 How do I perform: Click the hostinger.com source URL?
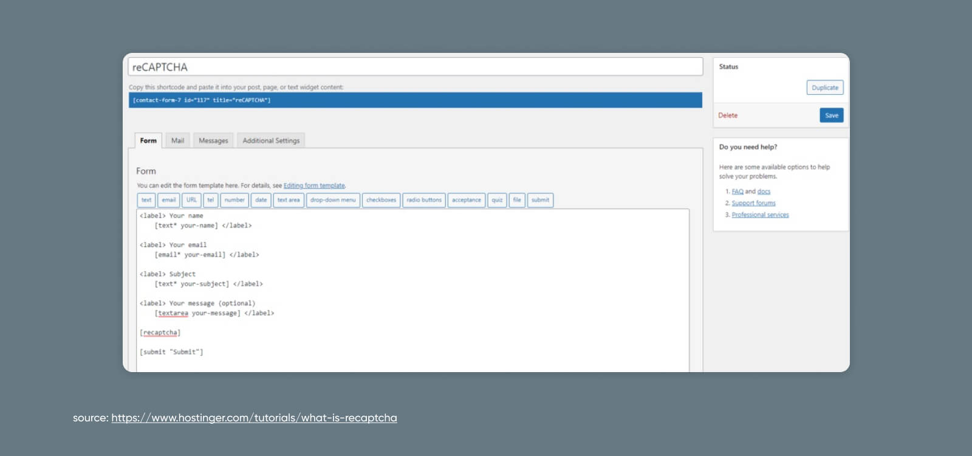[x=254, y=418]
